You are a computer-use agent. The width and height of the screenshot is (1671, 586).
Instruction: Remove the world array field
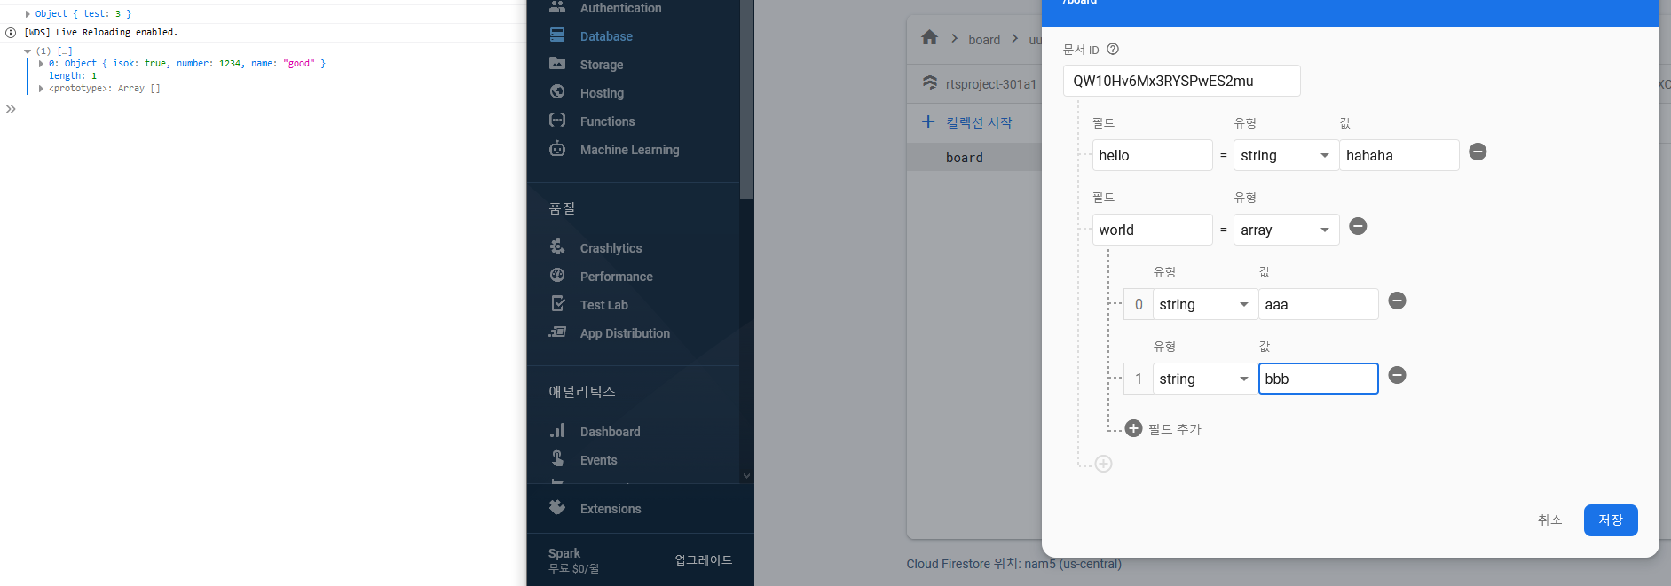click(1358, 226)
